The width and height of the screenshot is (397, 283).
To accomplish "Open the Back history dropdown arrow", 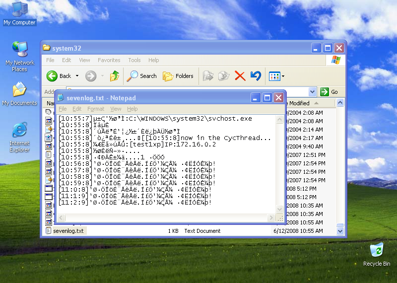I will (x=77, y=76).
